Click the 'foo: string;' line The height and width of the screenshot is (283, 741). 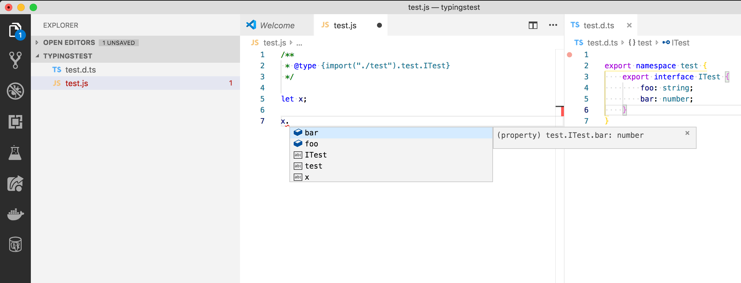coord(667,88)
